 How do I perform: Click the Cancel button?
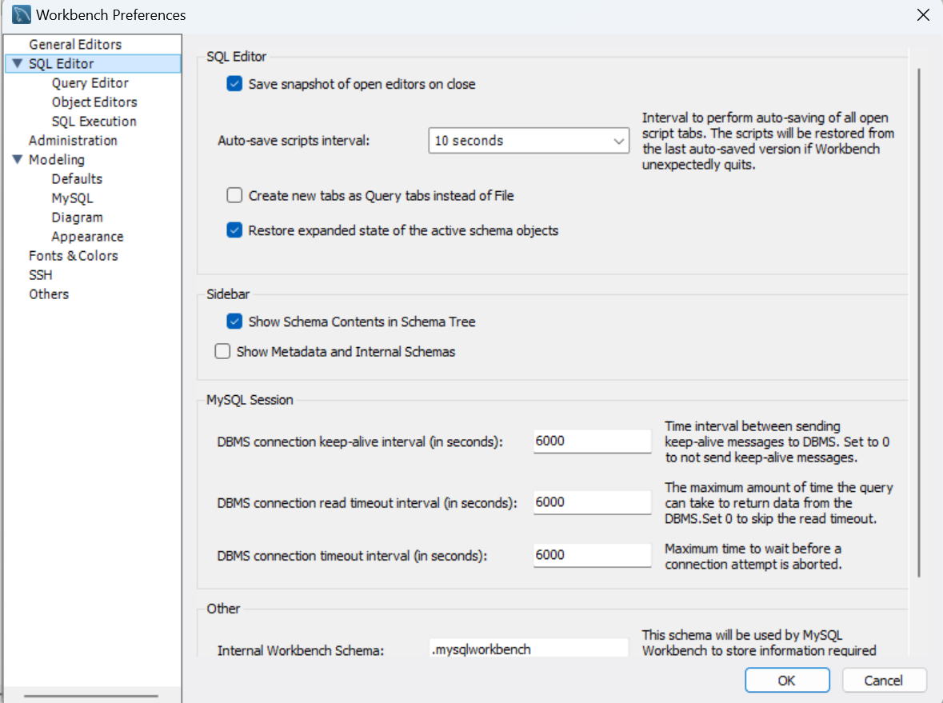pos(884,680)
